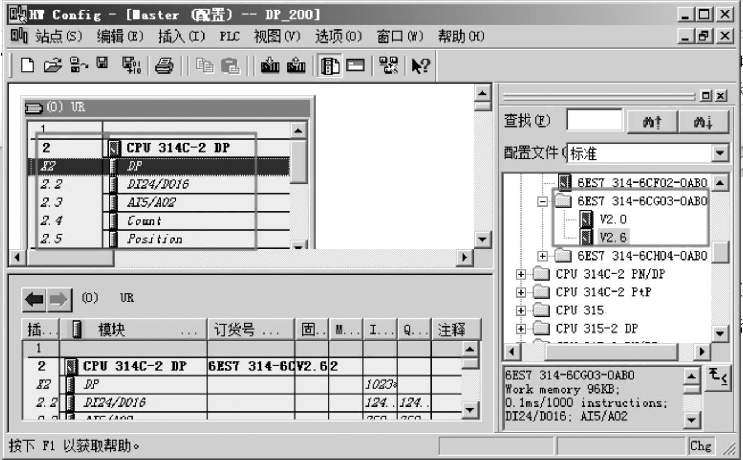Expand the 6ES7 314-6CH04-0AB0 catalog folder
This screenshot has width=743, height=460.
pos(542,255)
